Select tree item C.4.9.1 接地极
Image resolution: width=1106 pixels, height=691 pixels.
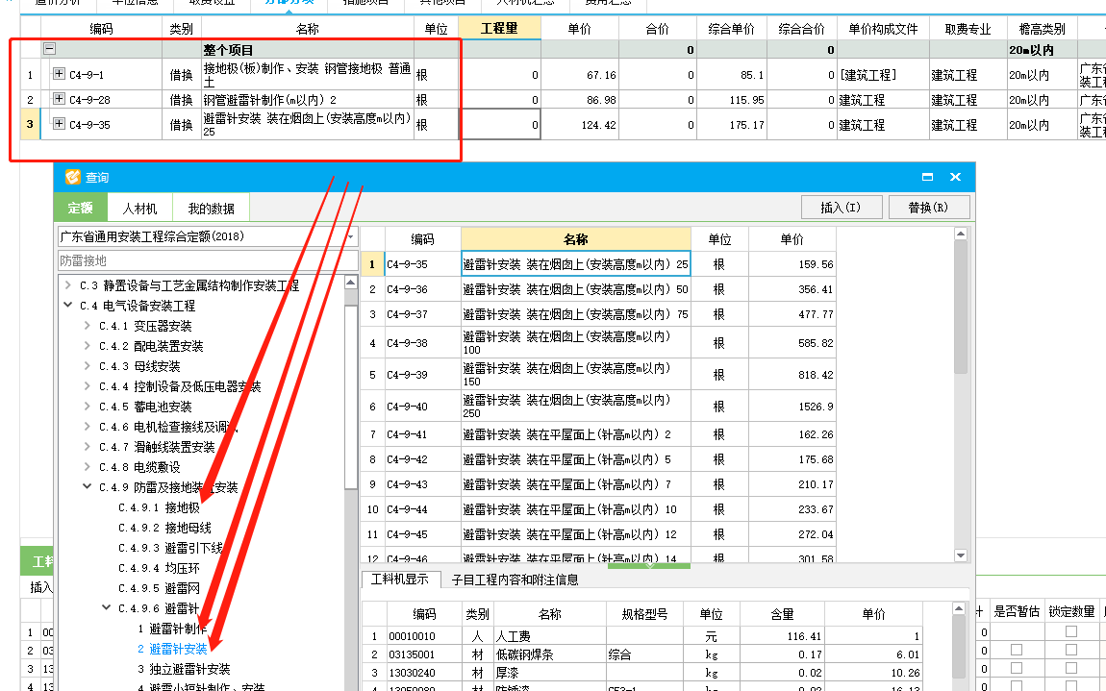(x=159, y=507)
